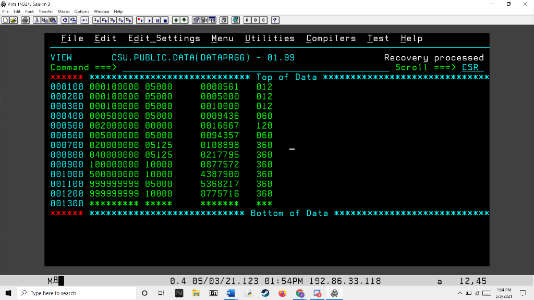This screenshot has width=534, height=300.
Task: Click the toolbar button labeled B
Action: 256,20
